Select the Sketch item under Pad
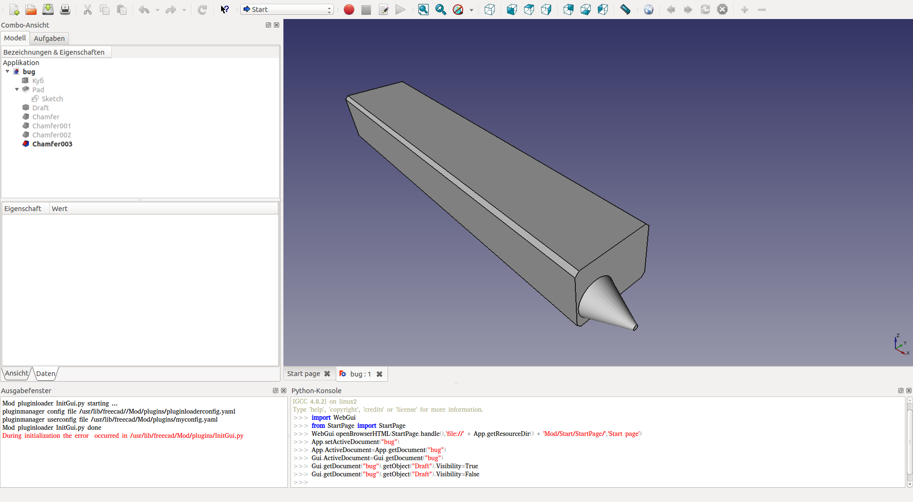Screen dimensions: 913x502 coord(52,99)
